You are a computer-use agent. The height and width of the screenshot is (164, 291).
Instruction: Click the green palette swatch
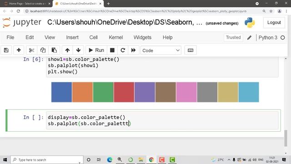click(x=103, y=92)
